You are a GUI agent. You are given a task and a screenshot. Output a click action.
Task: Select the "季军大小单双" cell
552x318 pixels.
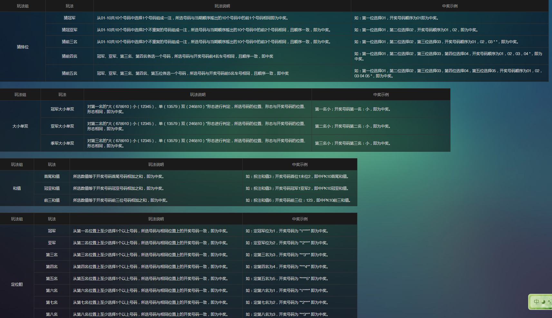pyautogui.click(x=62, y=143)
